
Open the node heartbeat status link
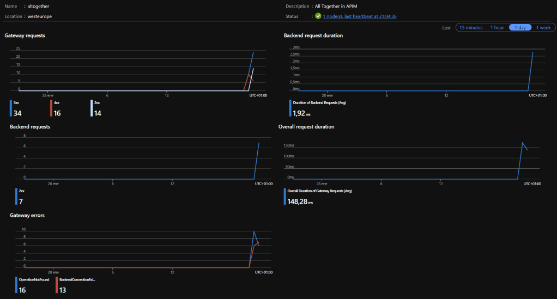(x=359, y=16)
